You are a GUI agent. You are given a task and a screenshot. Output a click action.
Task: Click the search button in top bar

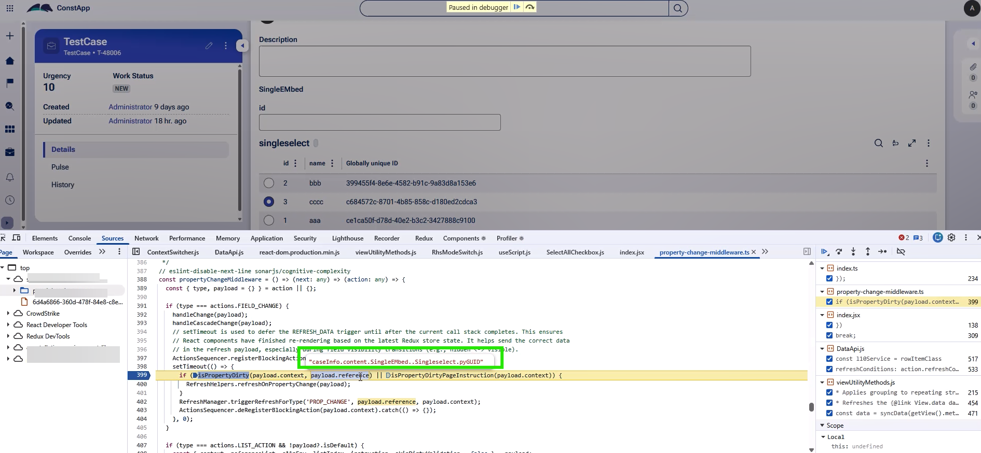(678, 8)
